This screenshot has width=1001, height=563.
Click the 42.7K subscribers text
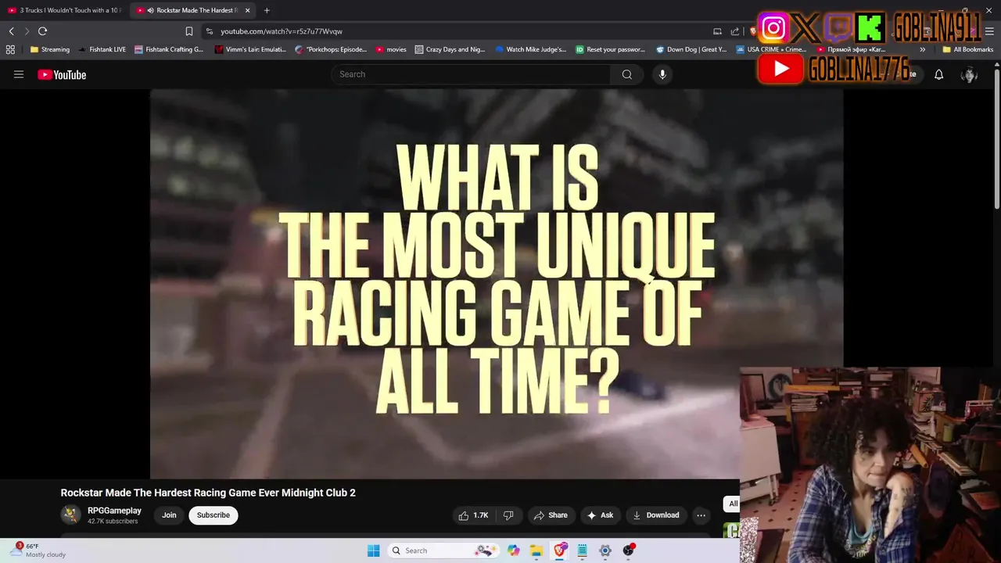coord(113,522)
